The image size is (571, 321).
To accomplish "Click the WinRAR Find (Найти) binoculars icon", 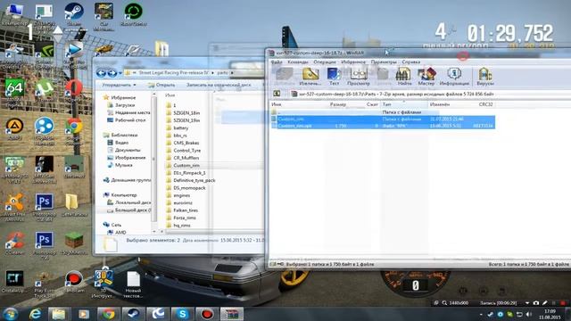I will point(403,77).
